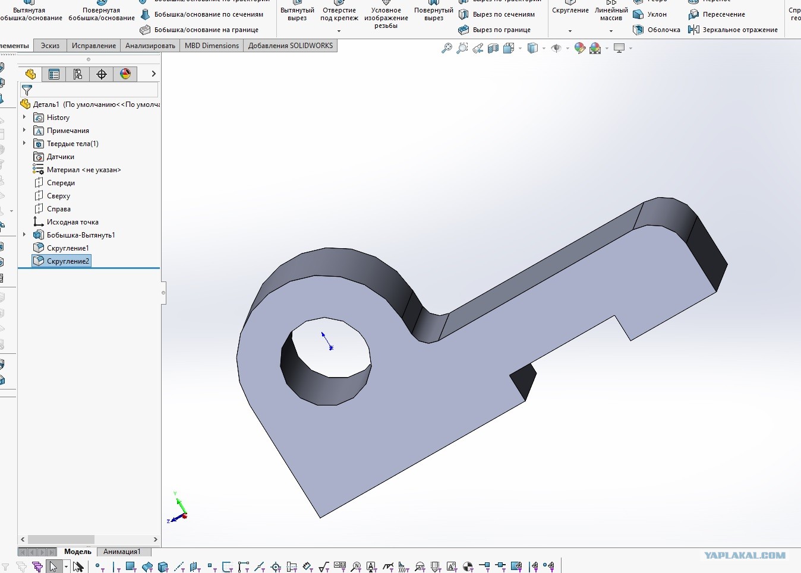
Task: Click the Previous View icon
Action: (x=478, y=48)
